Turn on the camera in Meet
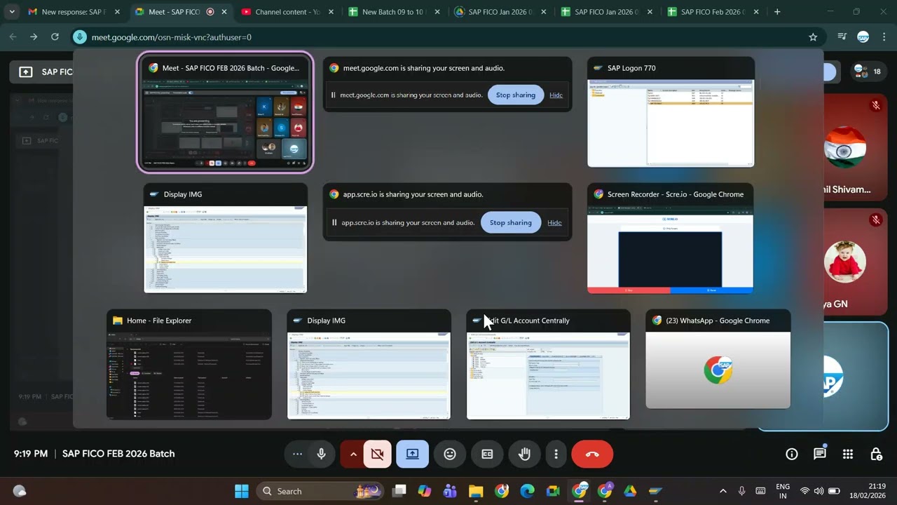This screenshot has height=505, width=897. click(378, 454)
